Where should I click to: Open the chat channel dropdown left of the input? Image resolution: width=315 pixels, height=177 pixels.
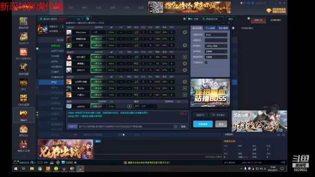click(x=72, y=126)
